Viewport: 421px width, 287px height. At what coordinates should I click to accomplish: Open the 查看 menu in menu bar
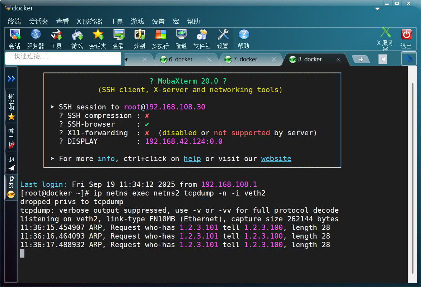pyautogui.click(x=62, y=21)
